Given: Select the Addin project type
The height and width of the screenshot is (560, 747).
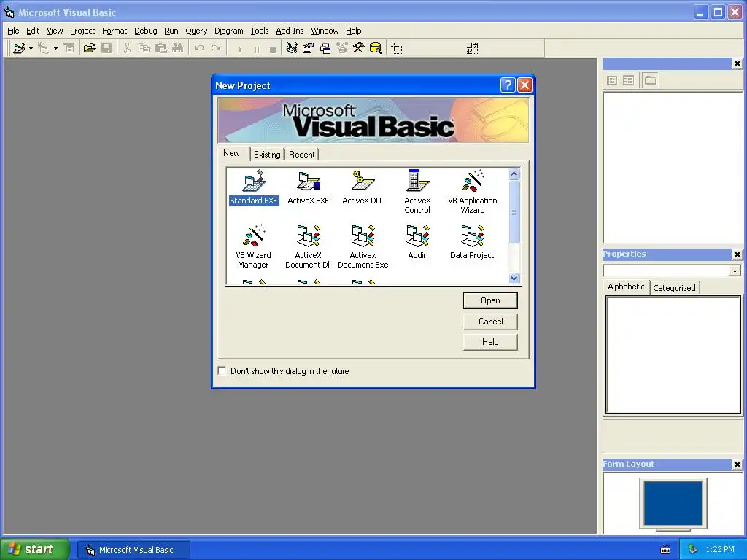Looking at the screenshot, I should (418, 242).
